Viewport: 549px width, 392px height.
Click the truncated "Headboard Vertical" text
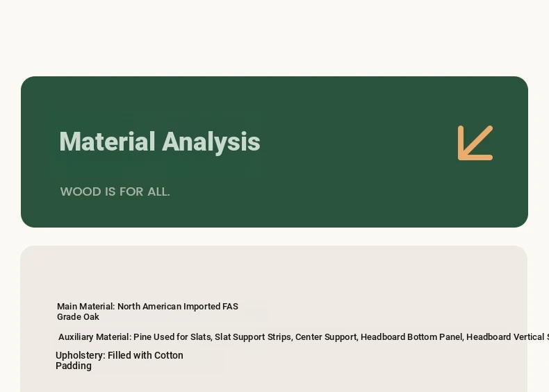[x=505, y=337]
